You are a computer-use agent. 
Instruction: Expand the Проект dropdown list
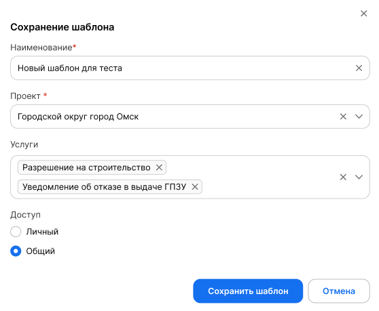coord(359,117)
